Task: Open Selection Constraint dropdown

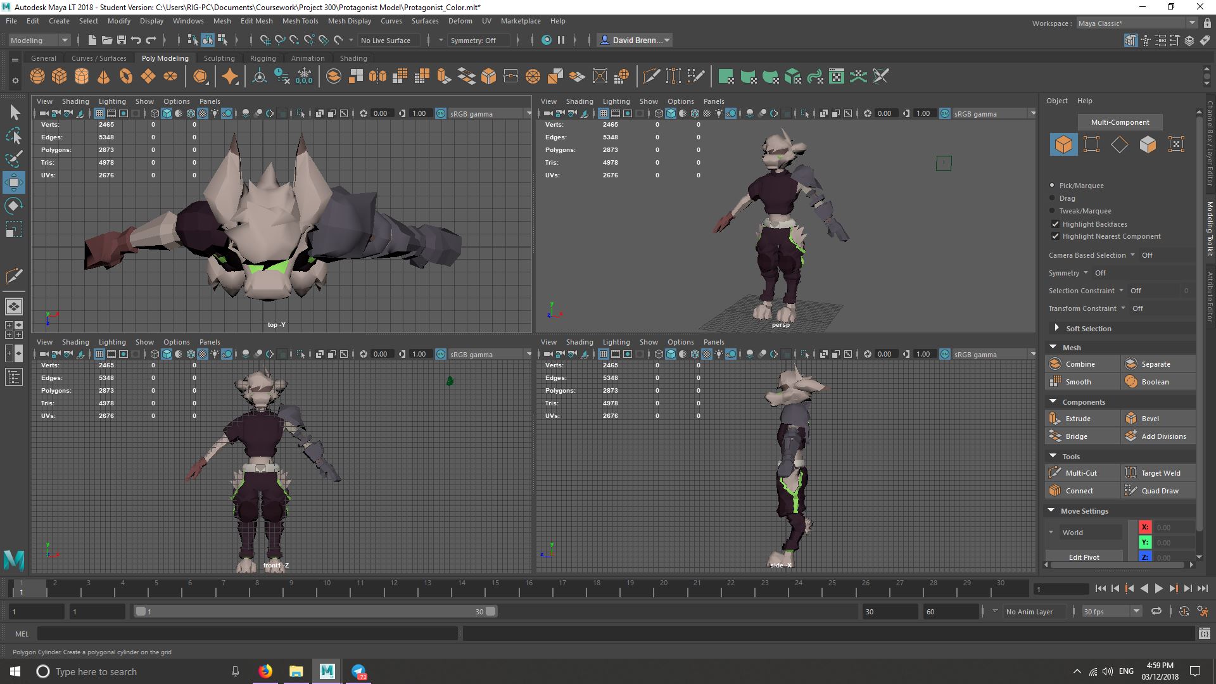Action: point(1121,291)
